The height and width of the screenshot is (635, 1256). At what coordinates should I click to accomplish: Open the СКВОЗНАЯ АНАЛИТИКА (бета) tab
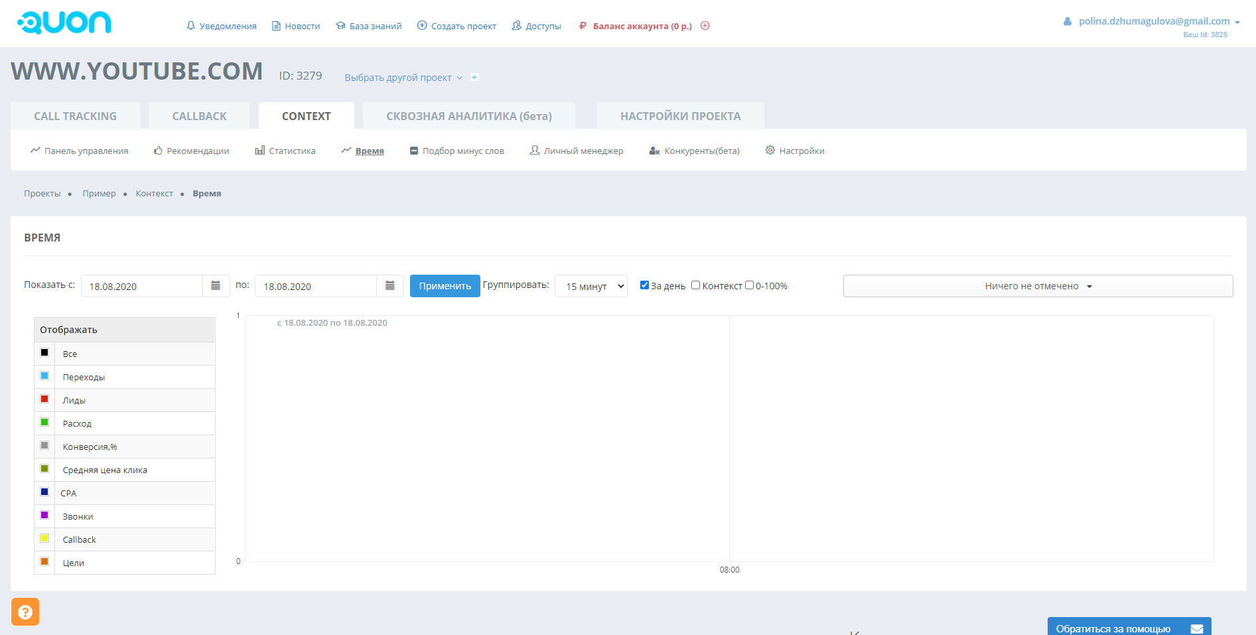tap(469, 115)
